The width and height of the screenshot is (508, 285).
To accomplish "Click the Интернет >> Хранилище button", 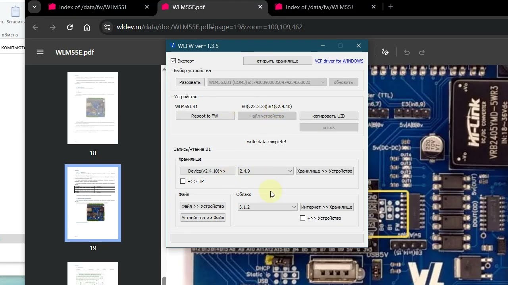I will [x=327, y=207].
